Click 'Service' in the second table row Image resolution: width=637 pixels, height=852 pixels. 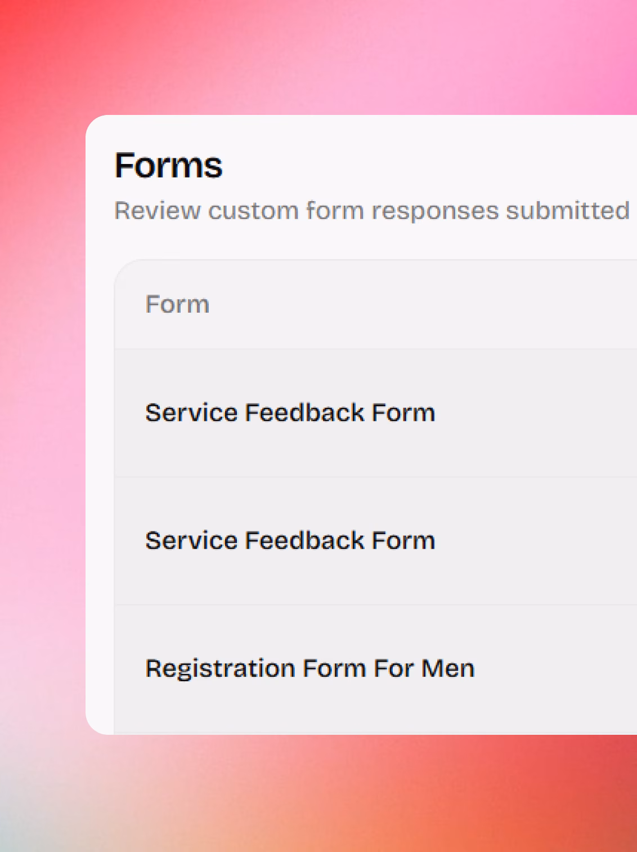point(191,540)
